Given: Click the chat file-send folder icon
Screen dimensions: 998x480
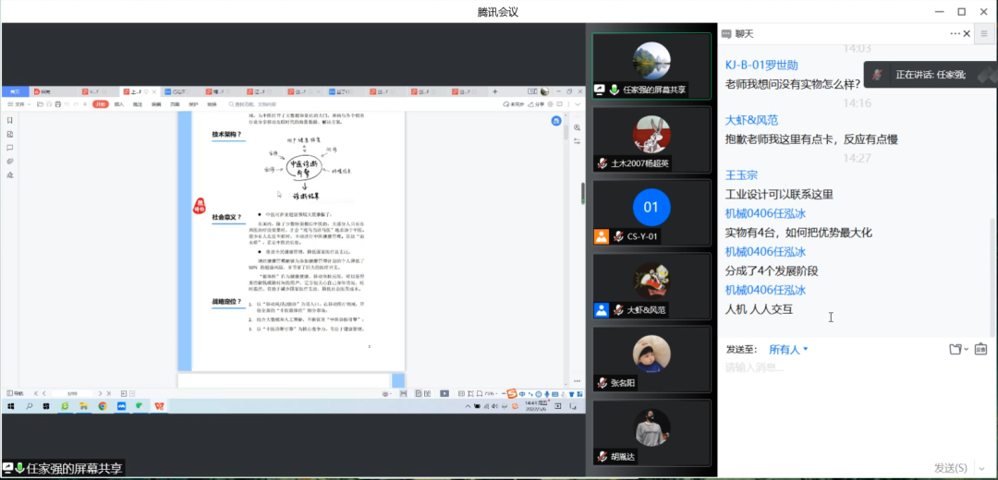Looking at the screenshot, I should [956, 349].
